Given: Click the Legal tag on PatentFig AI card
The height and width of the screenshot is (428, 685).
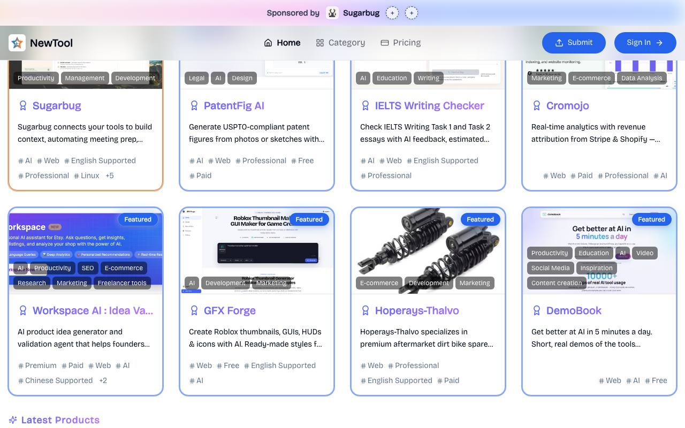Looking at the screenshot, I should pos(196,78).
